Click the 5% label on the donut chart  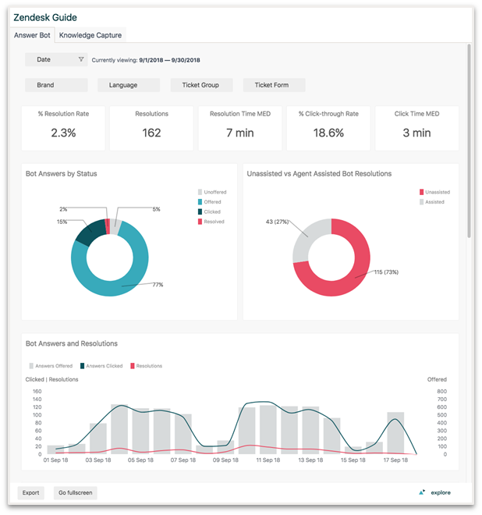click(x=156, y=209)
